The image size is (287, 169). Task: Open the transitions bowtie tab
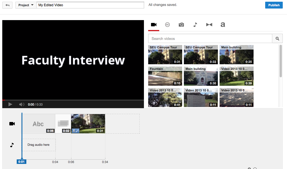click(209, 25)
